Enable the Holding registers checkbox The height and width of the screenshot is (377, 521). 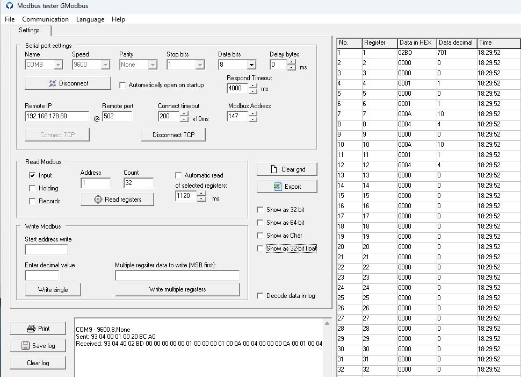click(32, 188)
